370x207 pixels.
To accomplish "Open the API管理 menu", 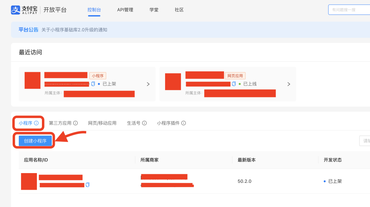I will point(125,10).
